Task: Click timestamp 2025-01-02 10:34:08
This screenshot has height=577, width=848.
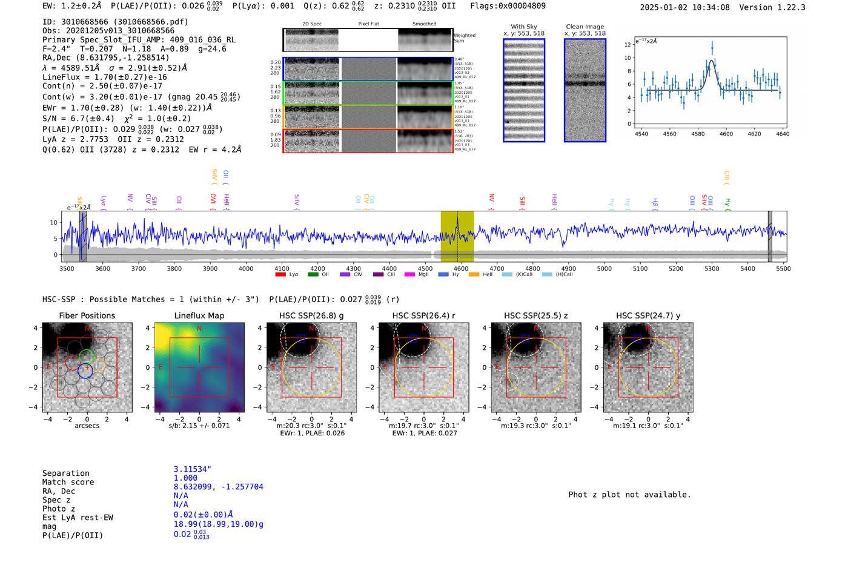Action: click(684, 7)
